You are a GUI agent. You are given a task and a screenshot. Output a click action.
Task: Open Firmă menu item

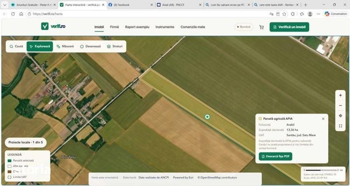(x=114, y=27)
